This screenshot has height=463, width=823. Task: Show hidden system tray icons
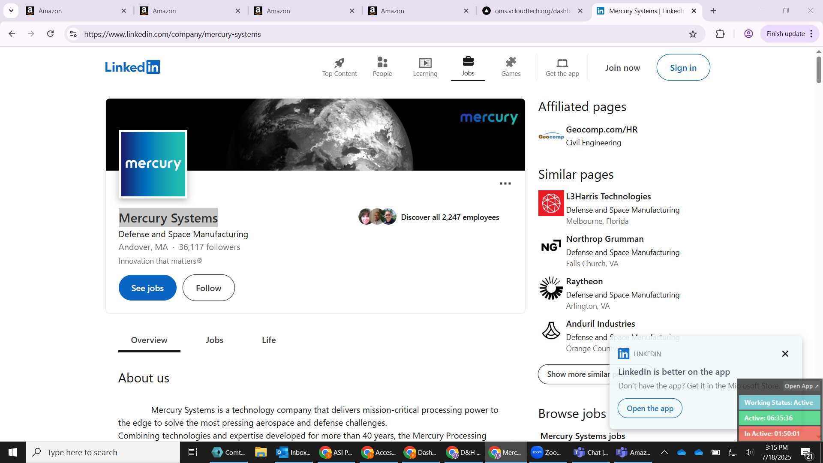tap(664, 452)
